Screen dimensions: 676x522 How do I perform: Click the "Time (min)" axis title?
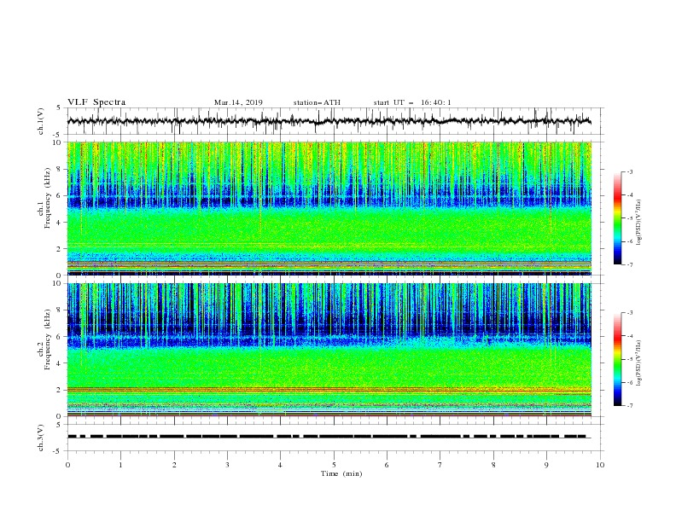pyautogui.click(x=341, y=473)
